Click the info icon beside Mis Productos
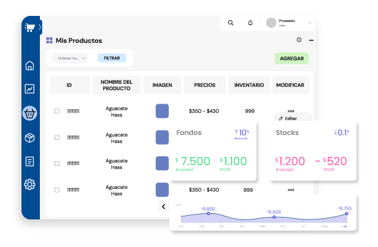Screen dimensions: 378x247 299,40
